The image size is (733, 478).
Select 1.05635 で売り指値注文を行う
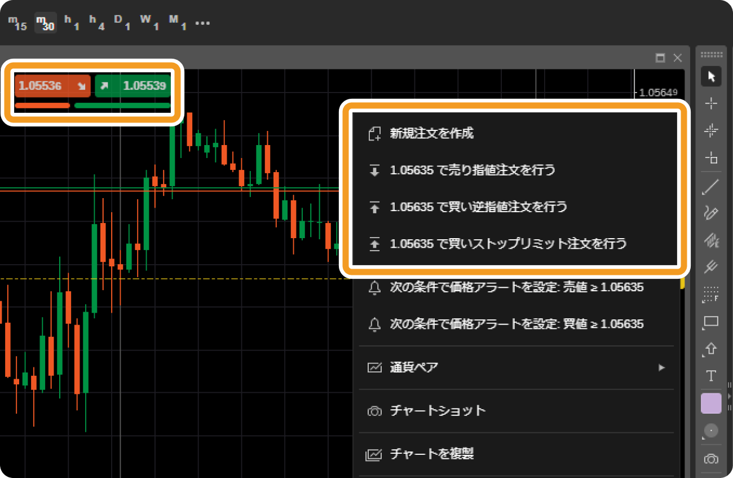(514, 170)
